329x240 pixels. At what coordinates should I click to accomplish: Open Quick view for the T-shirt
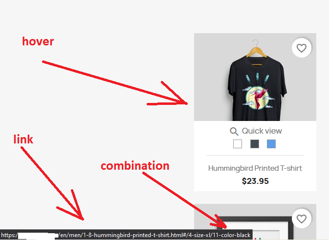point(256,131)
